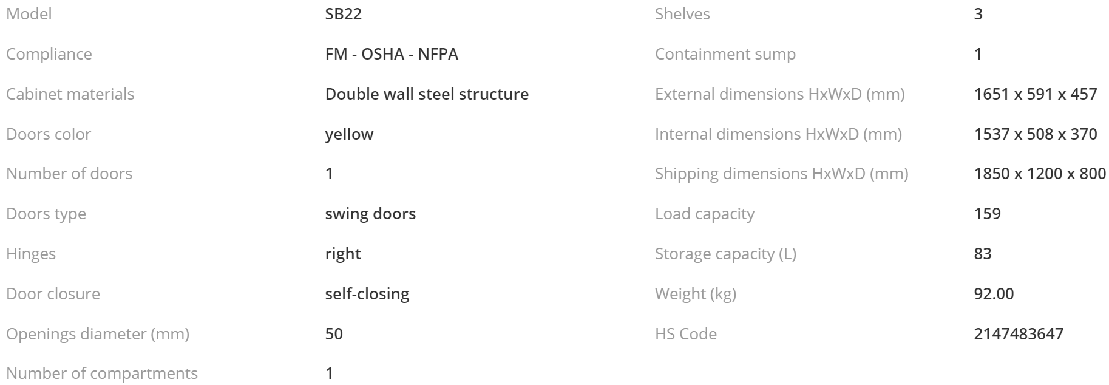Click the SB22 model value
Image resolution: width=1109 pixels, height=385 pixels.
pyautogui.click(x=344, y=14)
